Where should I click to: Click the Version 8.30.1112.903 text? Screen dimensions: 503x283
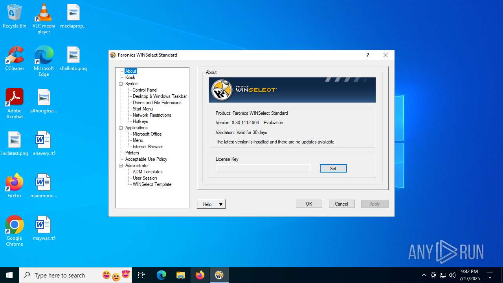237,123
